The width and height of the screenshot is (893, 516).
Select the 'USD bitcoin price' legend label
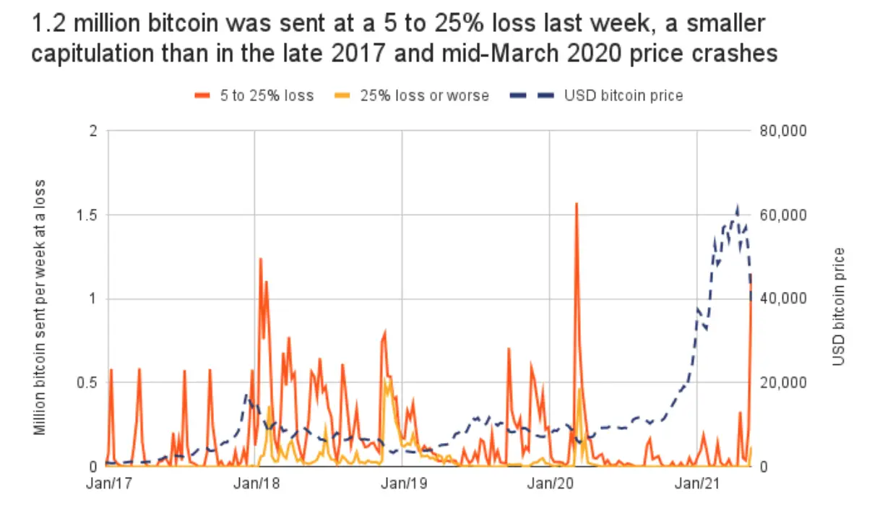[x=624, y=95]
